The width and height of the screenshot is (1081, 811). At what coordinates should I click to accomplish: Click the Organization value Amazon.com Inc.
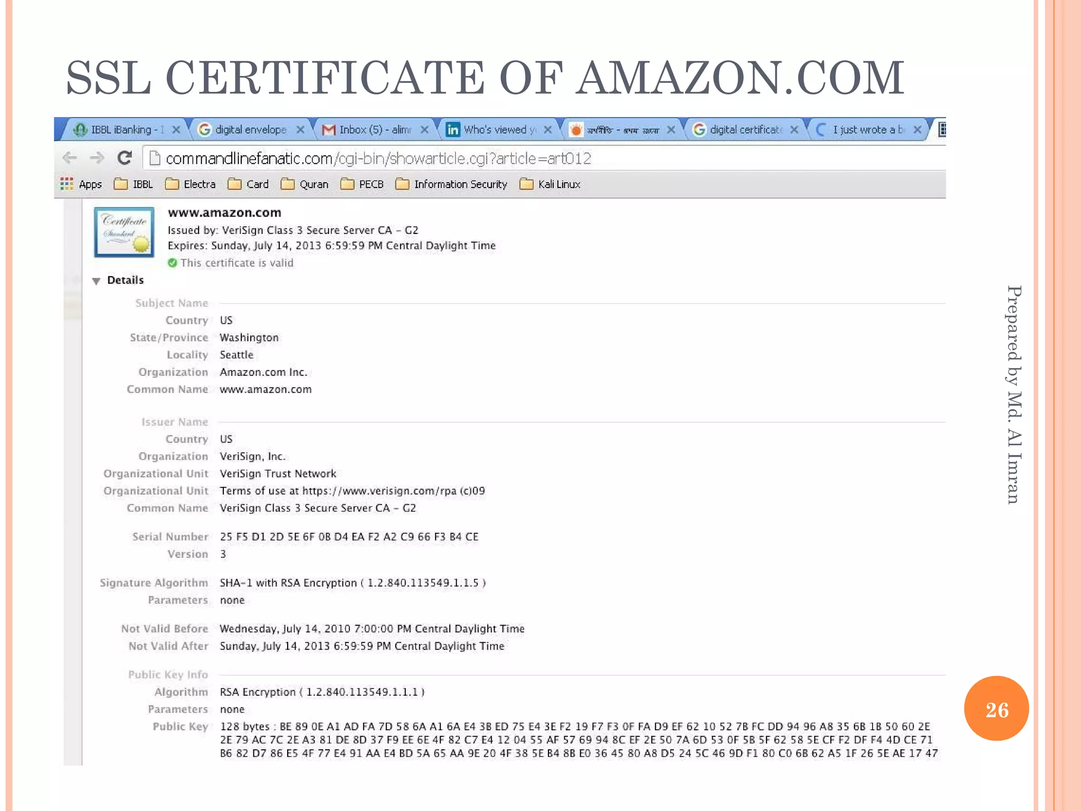tap(263, 372)
